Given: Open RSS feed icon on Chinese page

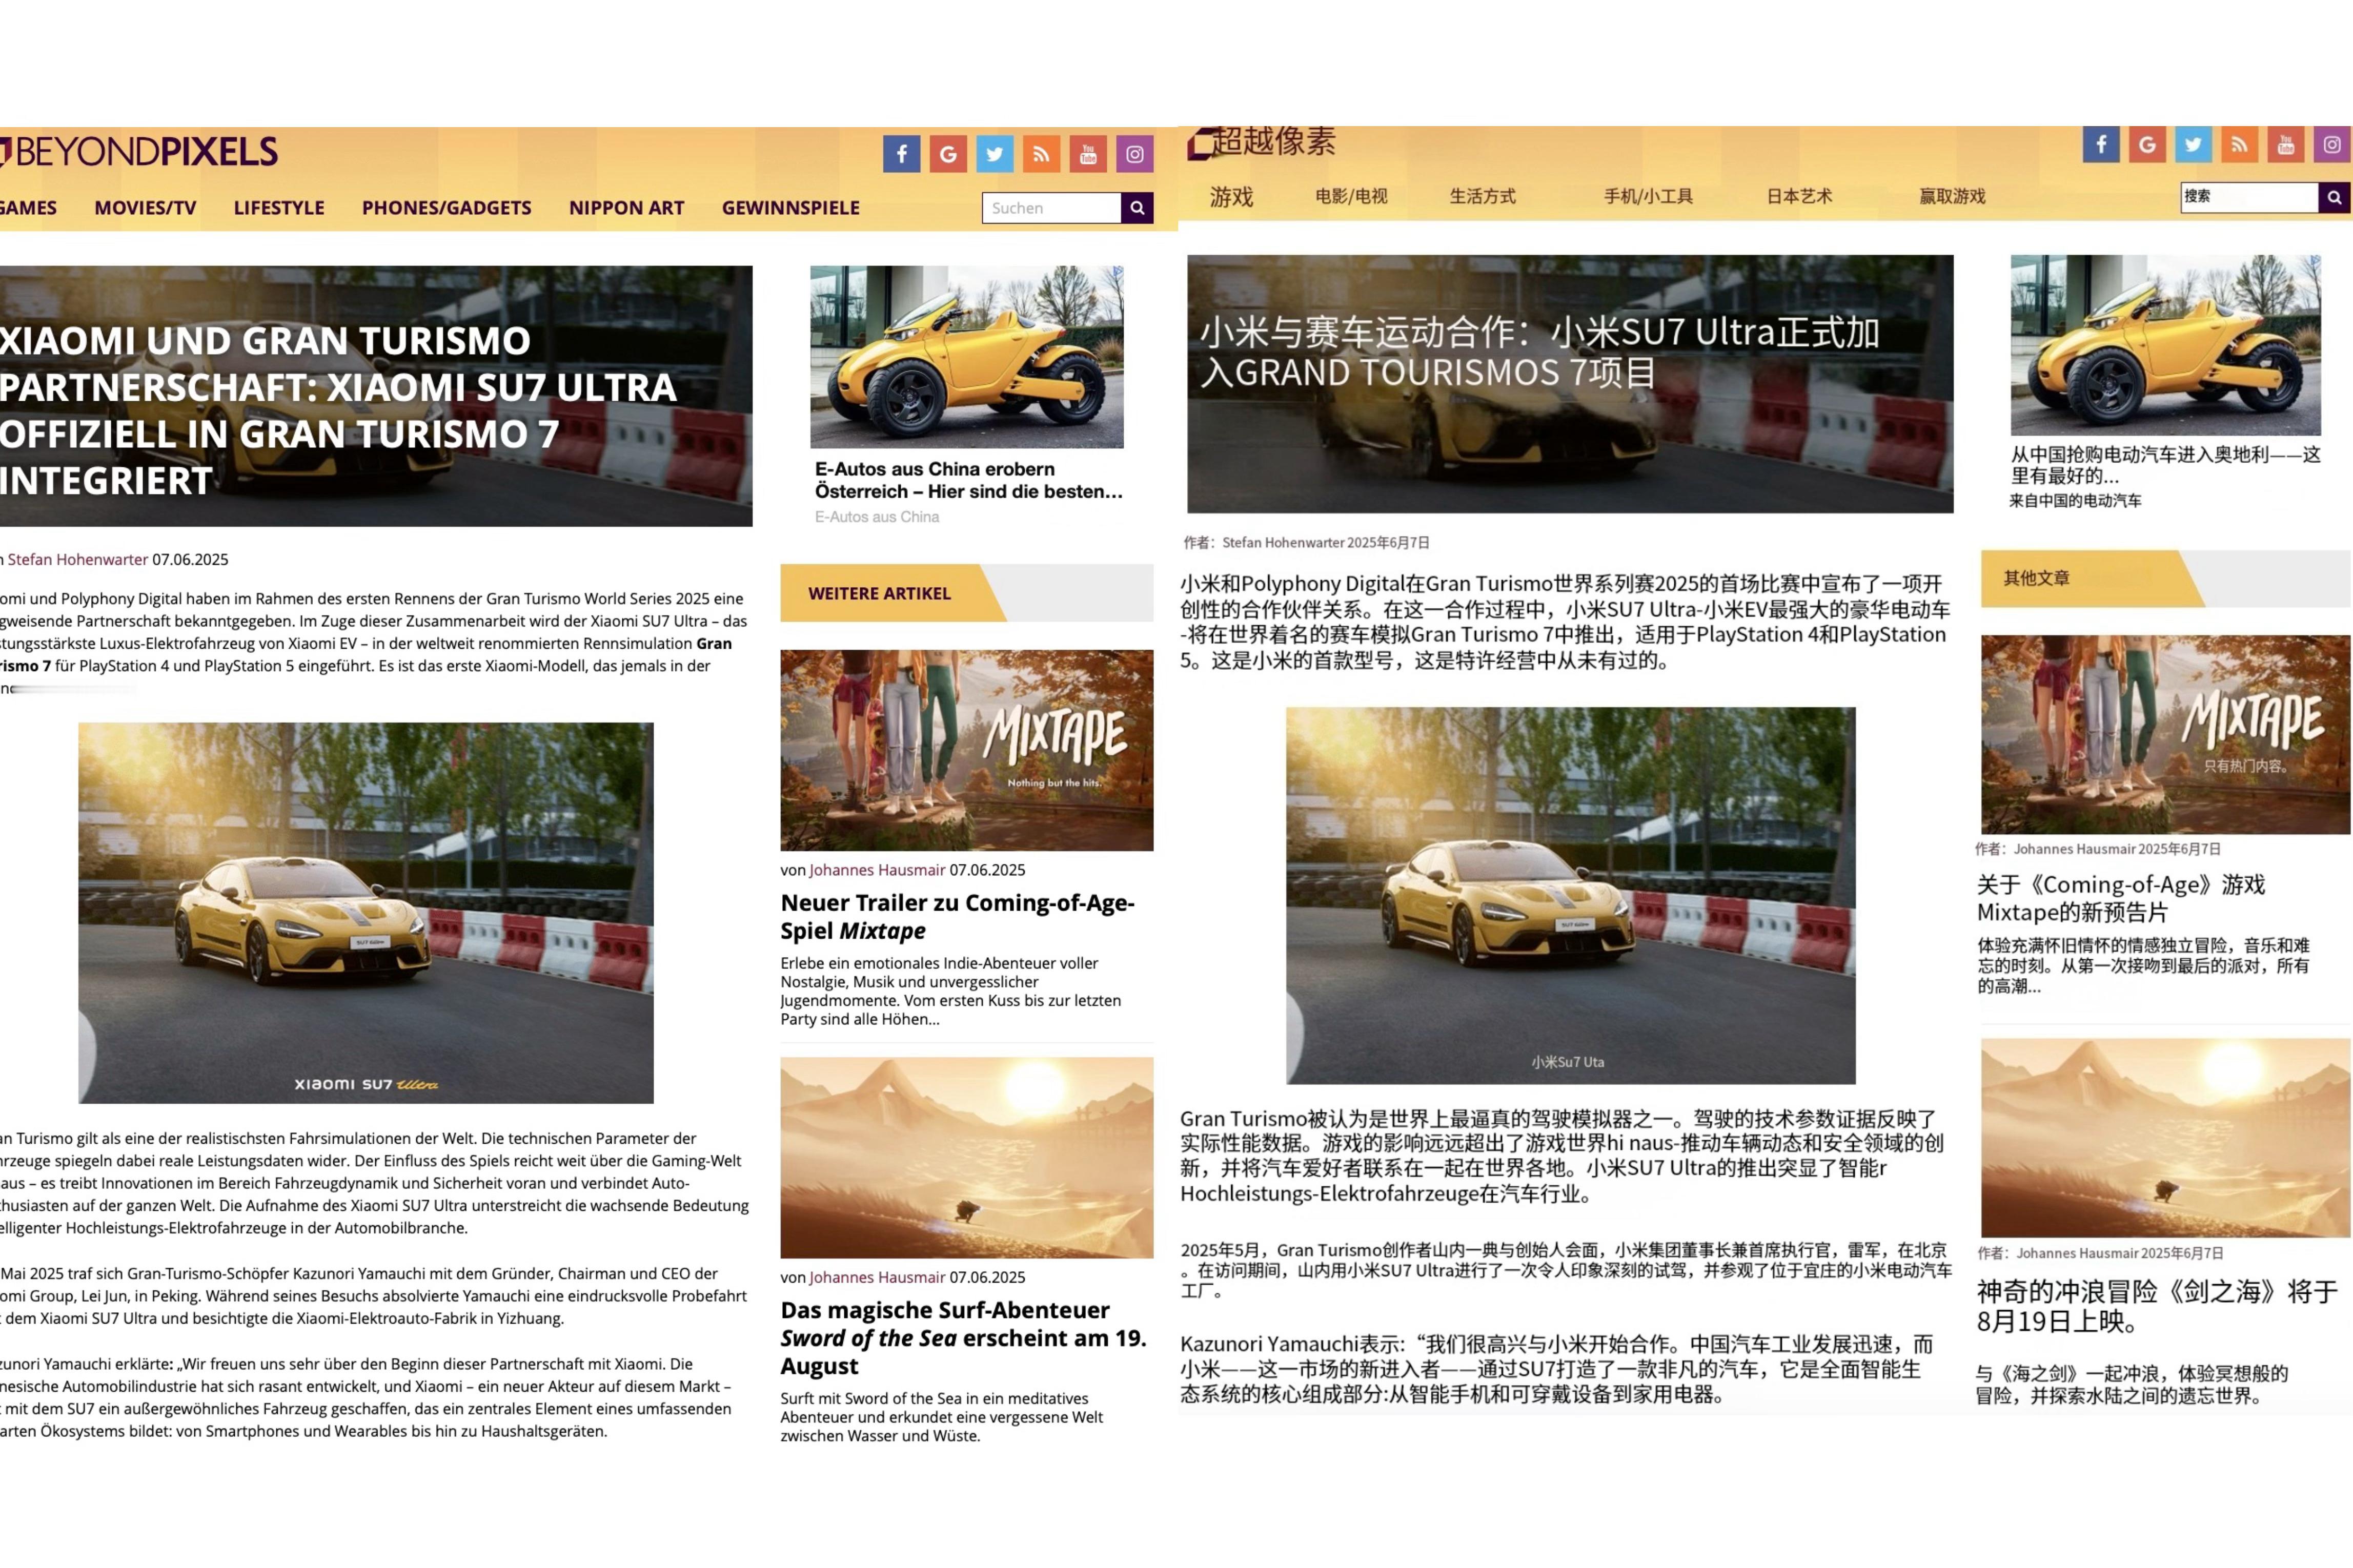Looking at the screenshot, I should pyautogui.click(x=2239, y=145).
